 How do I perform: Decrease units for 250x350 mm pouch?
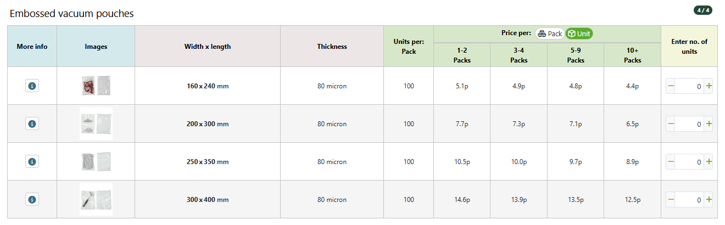[x=671, y=162]
